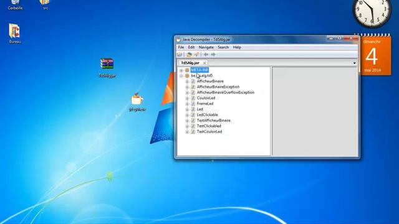Select AfficheurBinaireOverflowException in the tree
The height and width of the screenshot is (224, 399).
(226, 93)
